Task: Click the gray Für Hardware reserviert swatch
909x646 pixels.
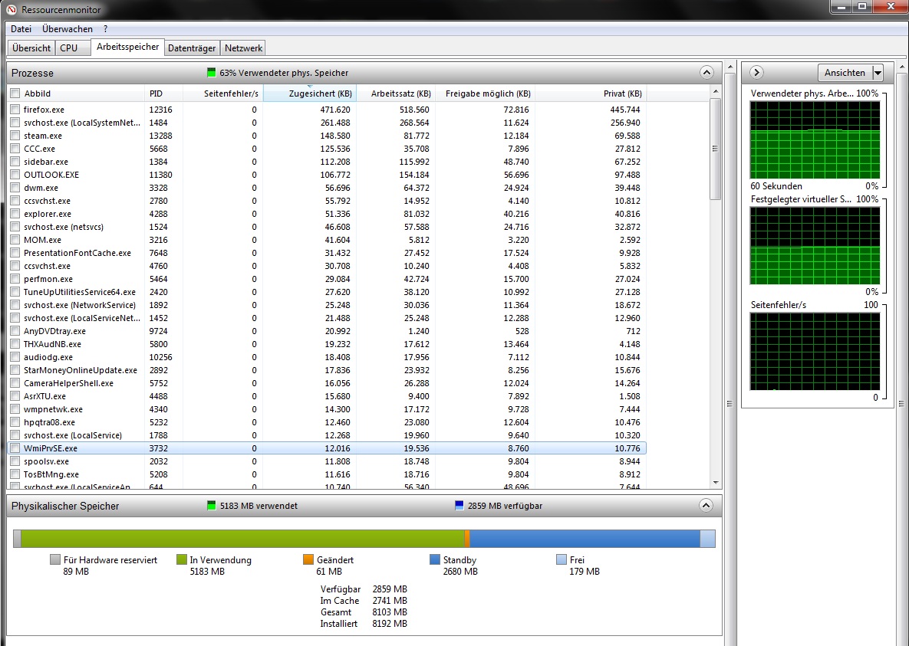Action: click(55, 559)
